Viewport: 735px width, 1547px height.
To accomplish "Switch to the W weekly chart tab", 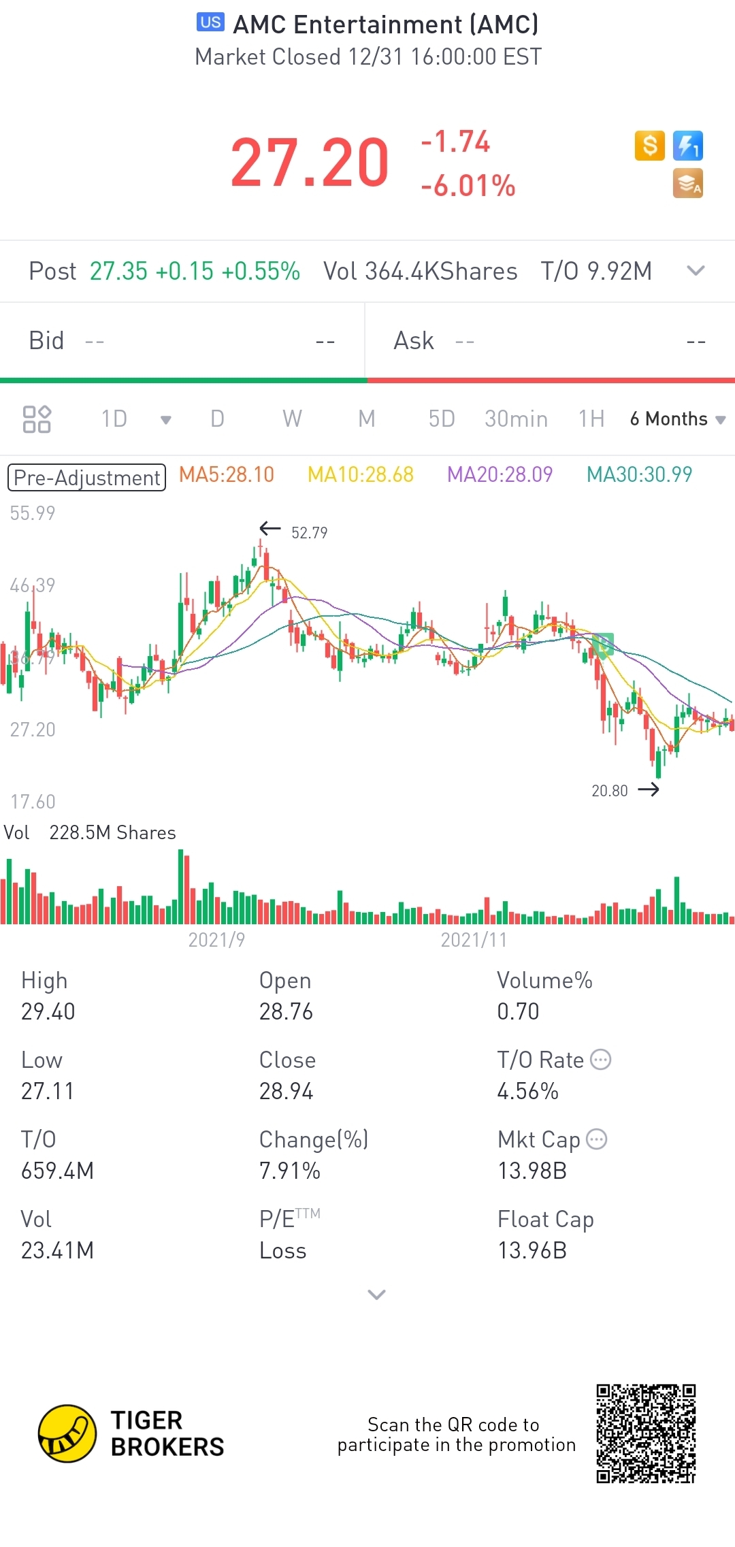I will coord(292,419).
